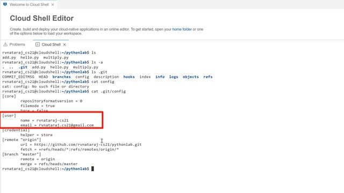Close the Cloud Shell terminal tab

click(64, 44)
